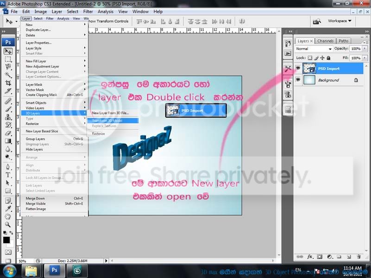Select the Gradient tool
371x278 pixels.
[x=8, y=141]
